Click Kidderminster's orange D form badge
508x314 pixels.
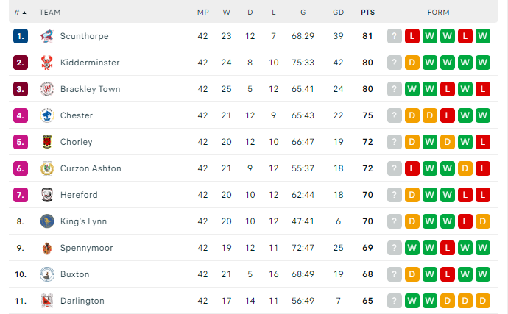point(412,63)
